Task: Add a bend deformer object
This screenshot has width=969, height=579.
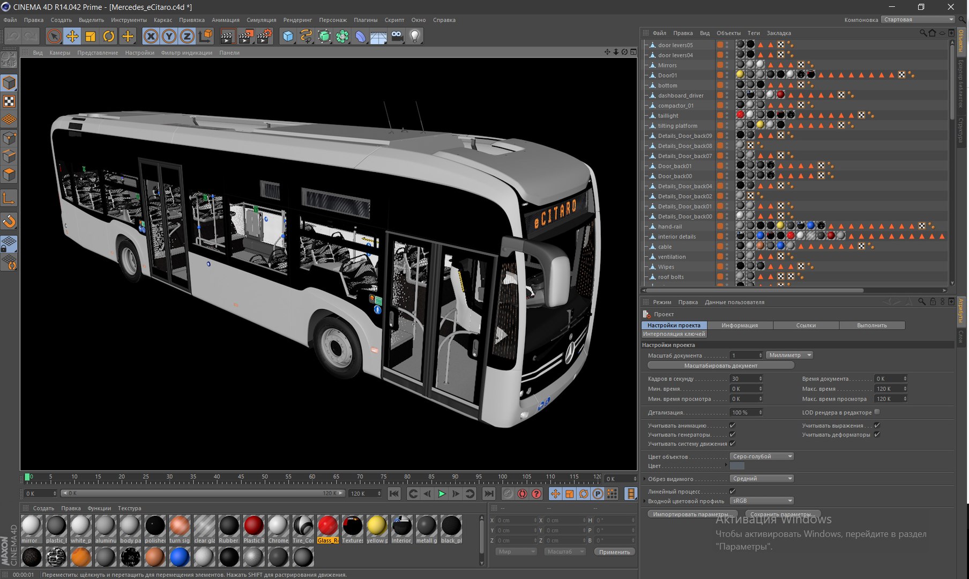Action: pos(361,36)
